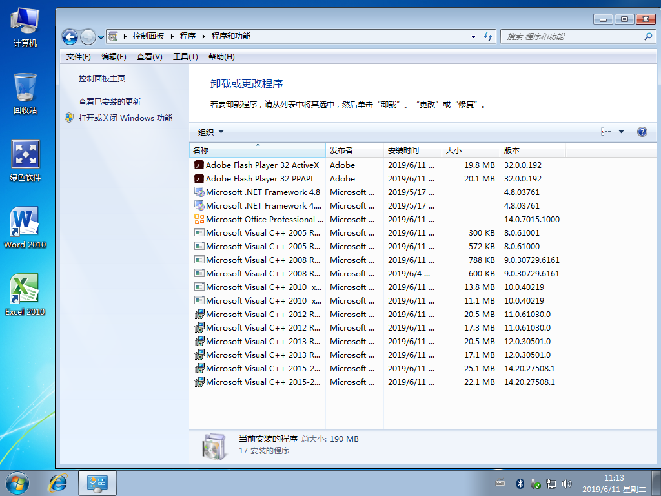Open Word 2010 desktop shortcut
661x496 pixels.
[x=25, y=228]
